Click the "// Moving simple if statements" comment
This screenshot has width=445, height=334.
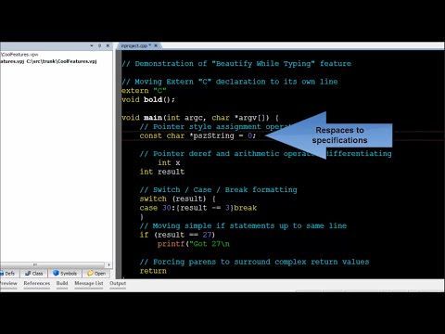(243, 225)
